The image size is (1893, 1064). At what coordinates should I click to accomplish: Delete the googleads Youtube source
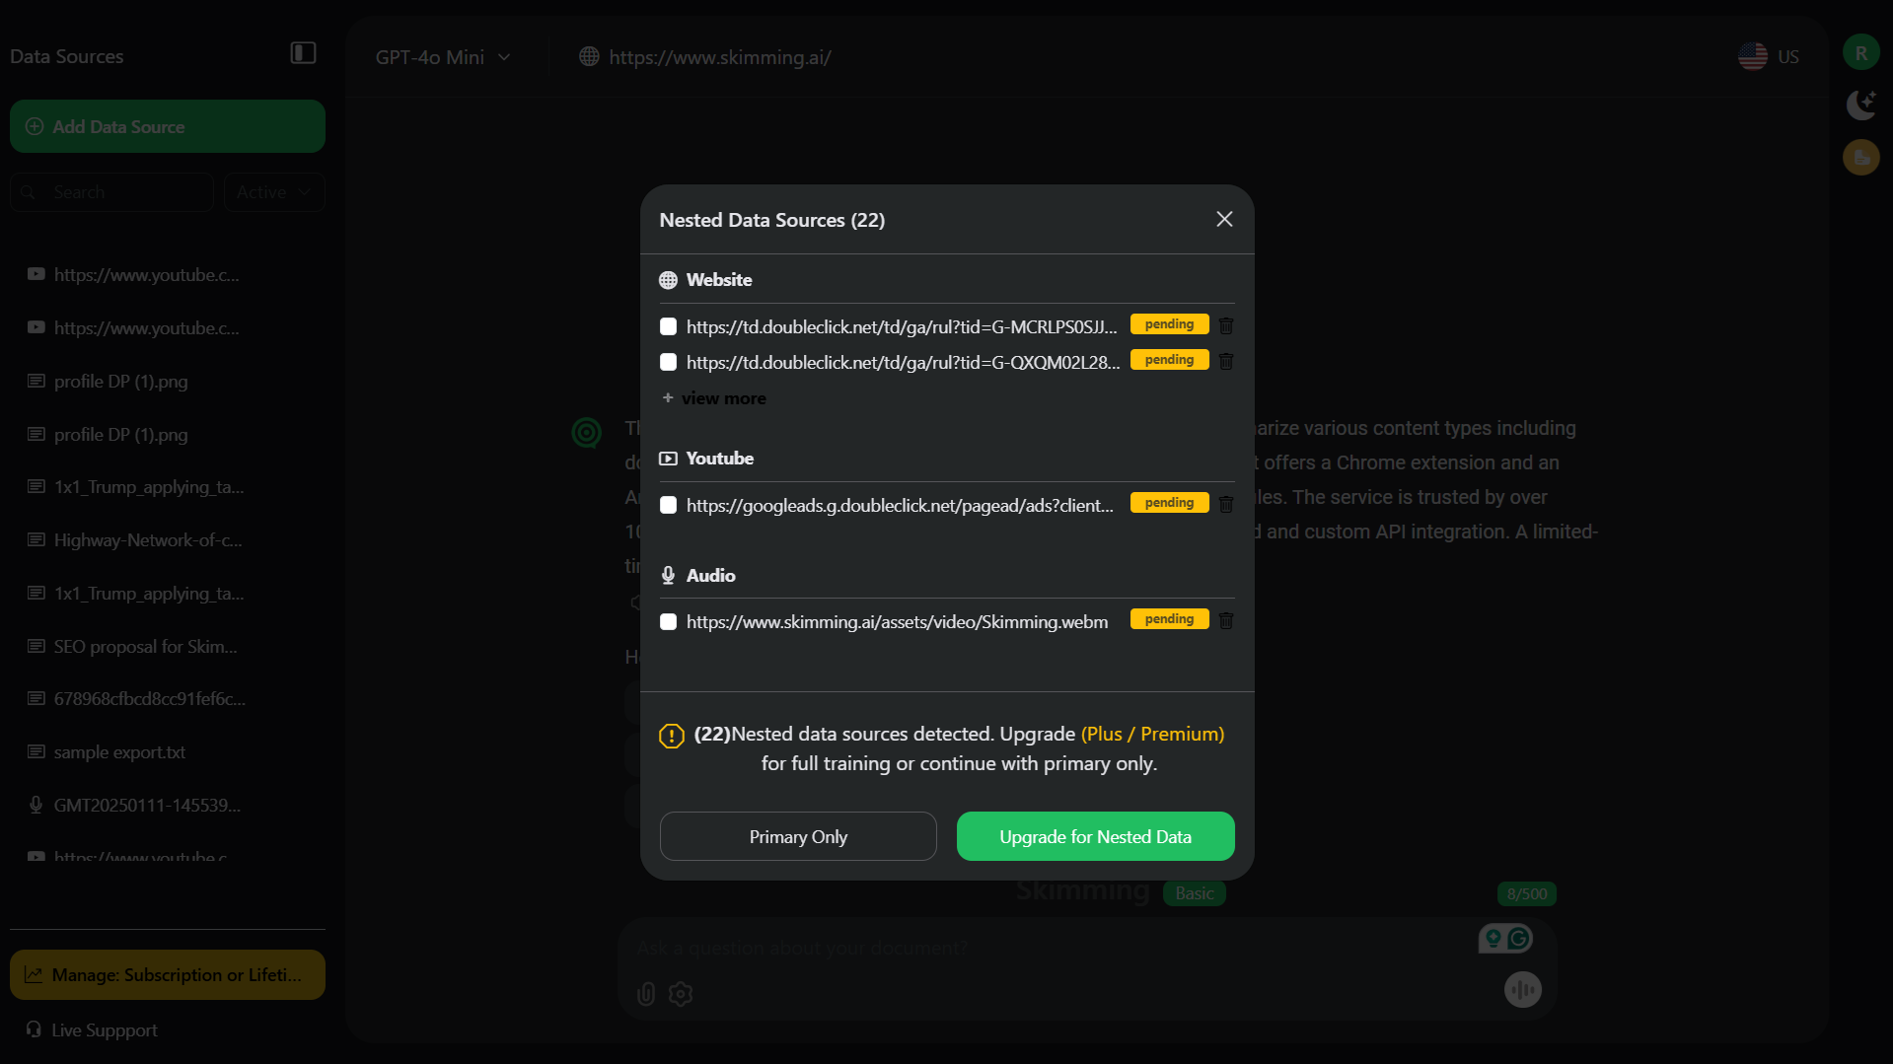coord(1226,504)
